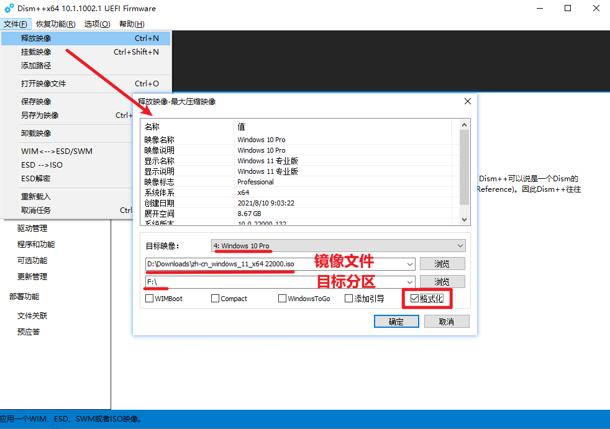Image resolution: width=610 pixels, height=429 pixels.
Task: Expand the F:\ target partition dropdown
Action: tap(409, 282)
